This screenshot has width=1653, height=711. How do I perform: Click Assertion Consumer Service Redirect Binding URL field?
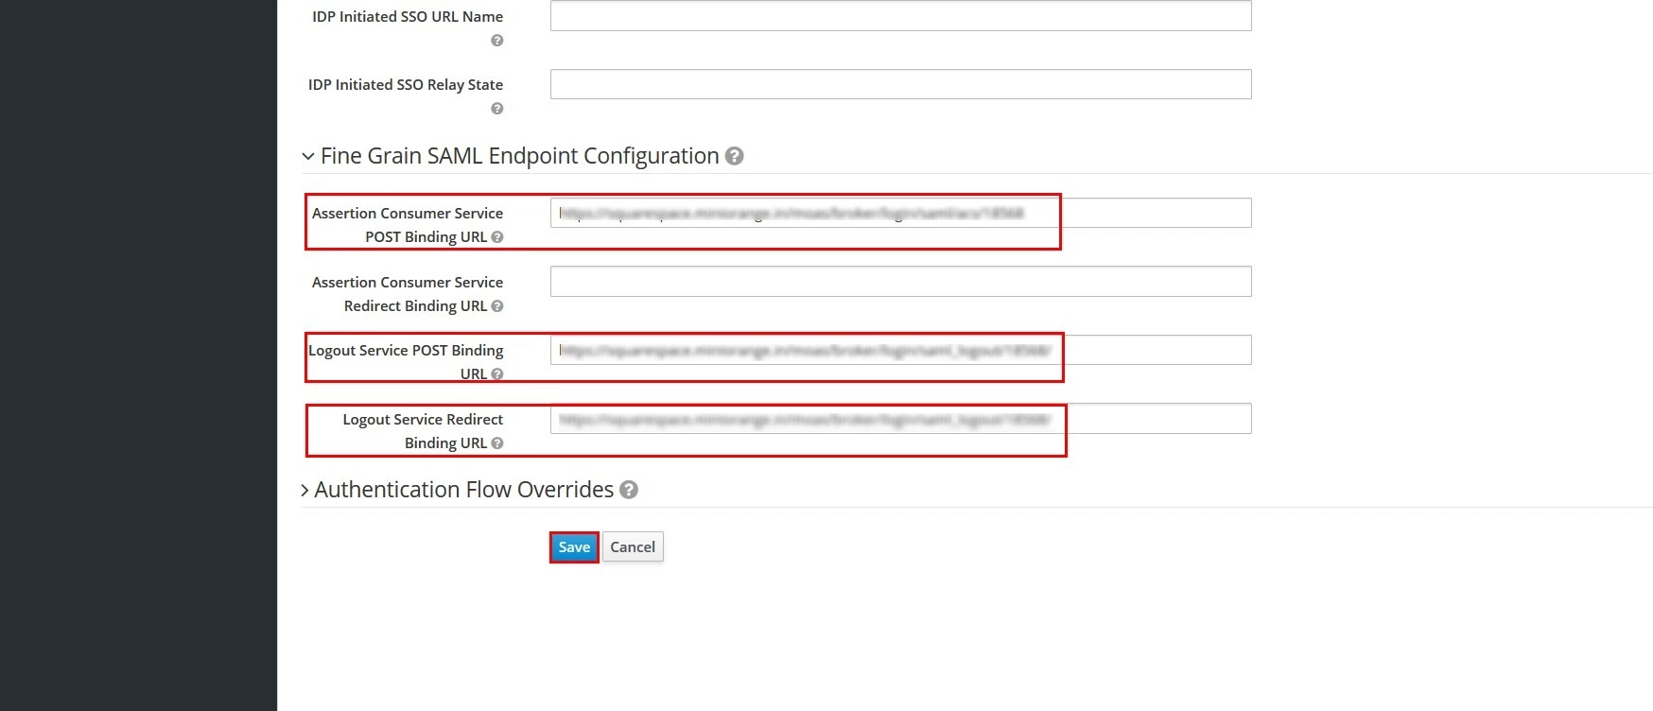click(x=901, y=282)
